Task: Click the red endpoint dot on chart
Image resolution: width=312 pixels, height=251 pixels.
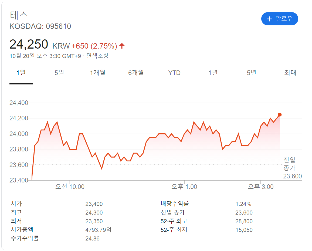Action: 280,115
